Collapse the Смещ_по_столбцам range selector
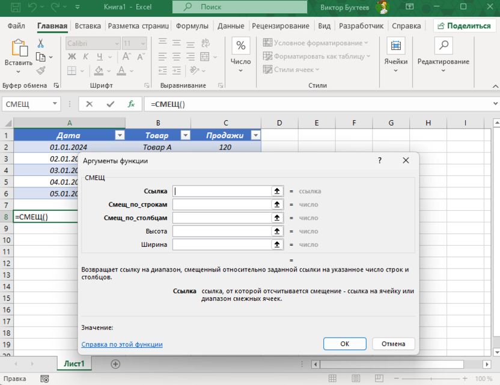500x385 pixels. (x=277, y=217)
